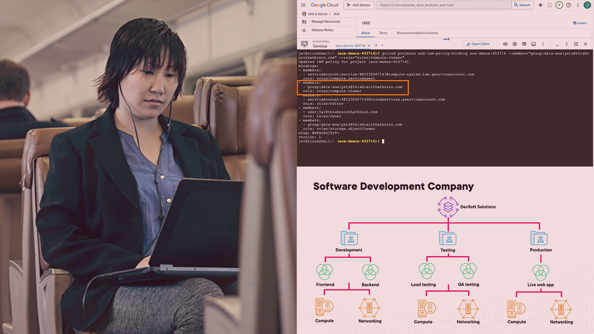Expand or restore Cloud Shell panel height
Screen dimensions: 594x334
567,44
